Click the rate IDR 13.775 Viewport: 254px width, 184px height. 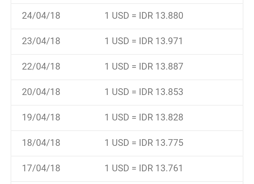pos(161,143)
